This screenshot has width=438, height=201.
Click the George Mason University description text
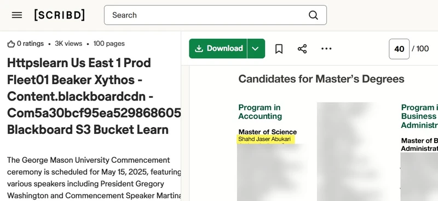coord(94,178)
